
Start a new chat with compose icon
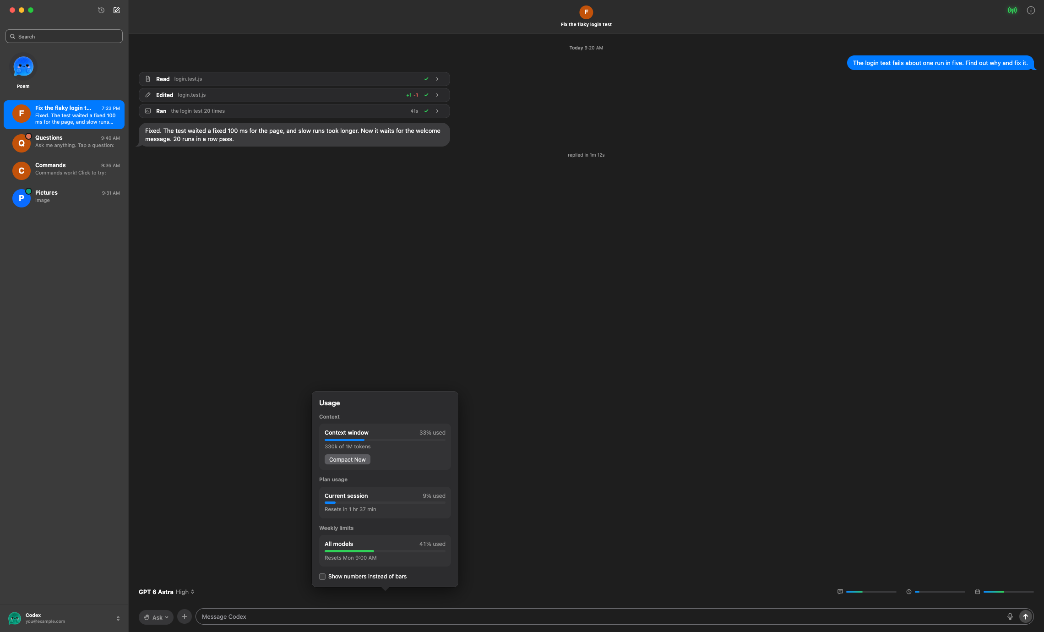coord(117,10)
